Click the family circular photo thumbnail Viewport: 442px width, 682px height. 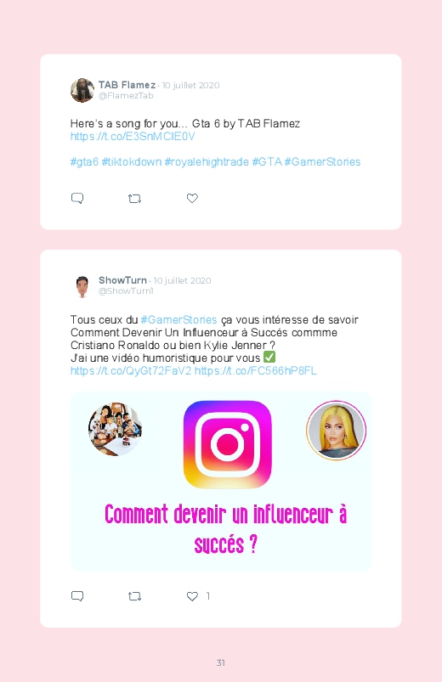tap(115, 429)
